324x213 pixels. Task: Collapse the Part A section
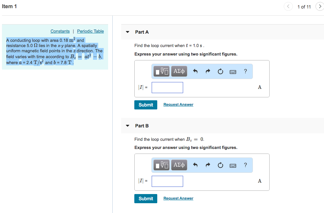pos(127,32)
